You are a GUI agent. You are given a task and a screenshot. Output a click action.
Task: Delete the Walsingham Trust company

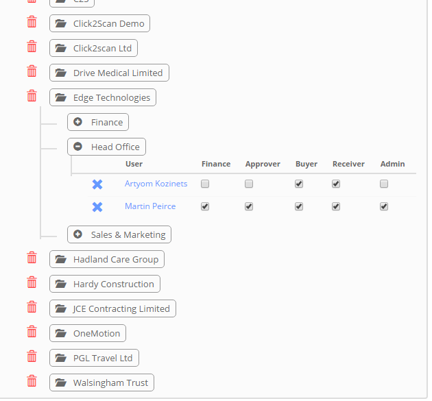pyautogui.click(x=32, y=381)
